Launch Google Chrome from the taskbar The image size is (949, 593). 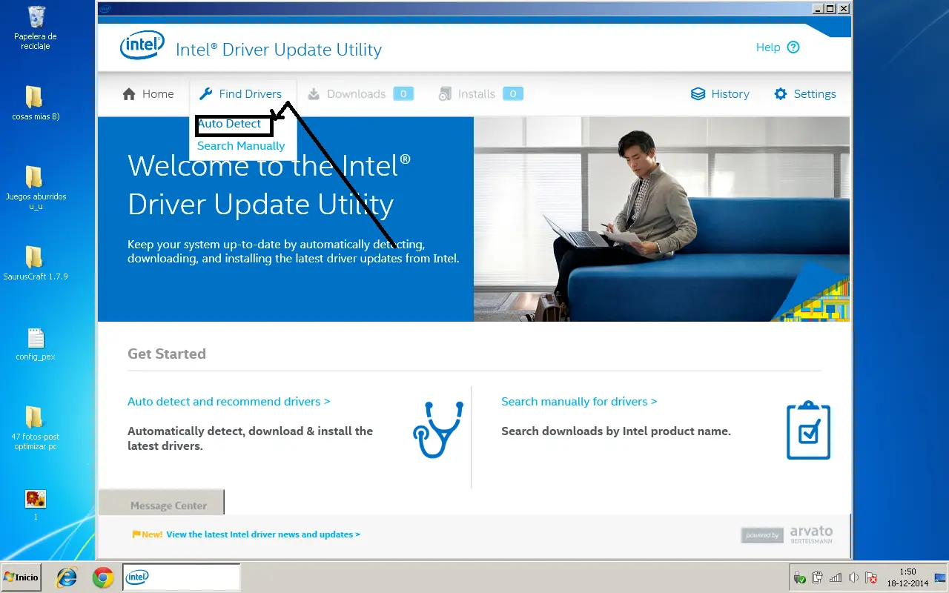pos(103,577)
